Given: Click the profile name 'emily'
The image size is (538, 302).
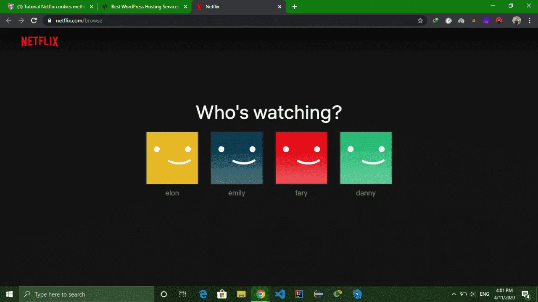Looking at the screenshot, I should tap(237, 193).
